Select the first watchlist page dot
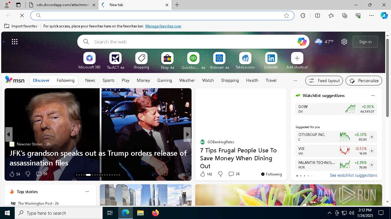391x219 pixels. (297, 176)
